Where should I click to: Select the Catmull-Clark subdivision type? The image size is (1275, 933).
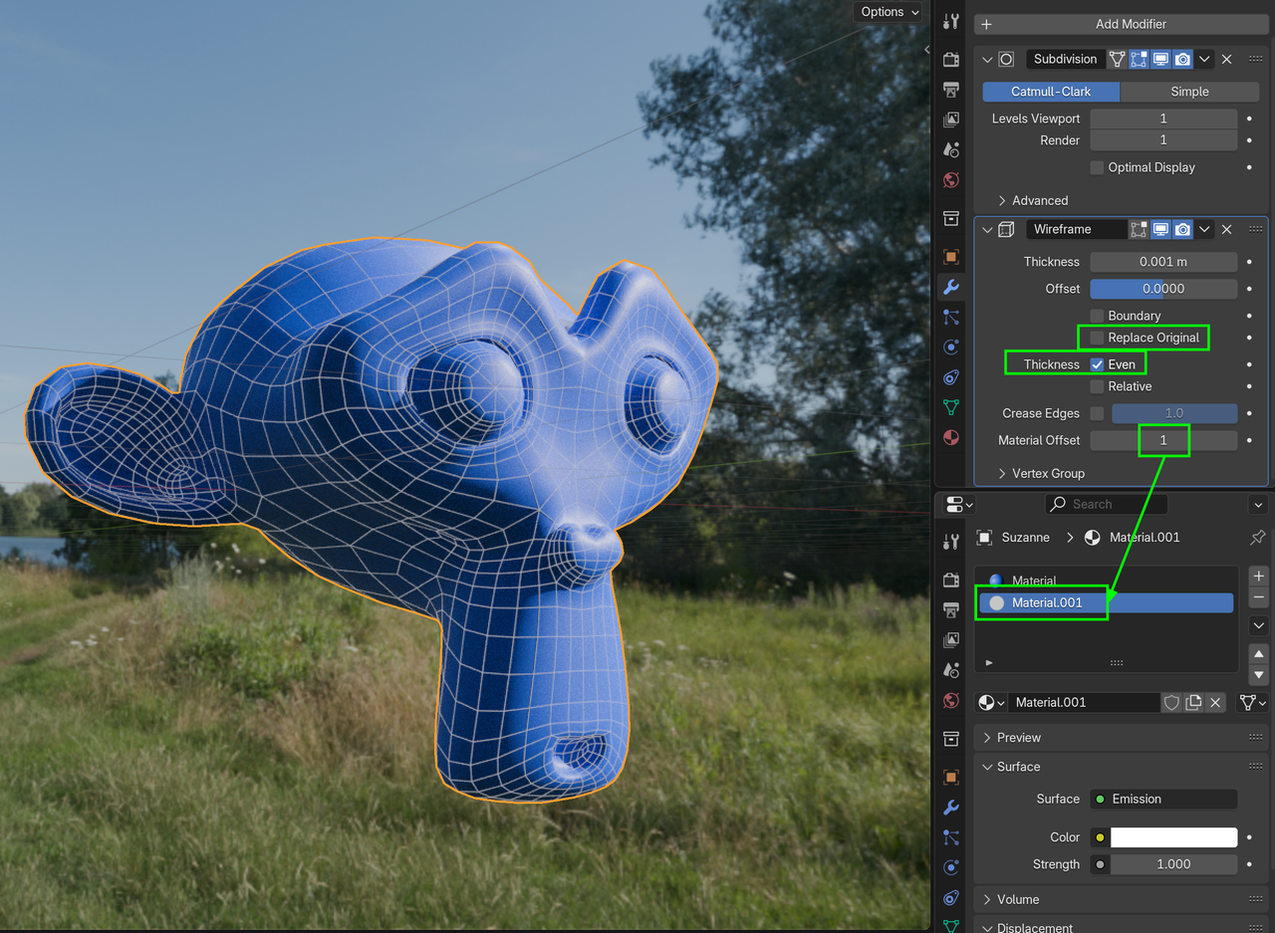1051,92
